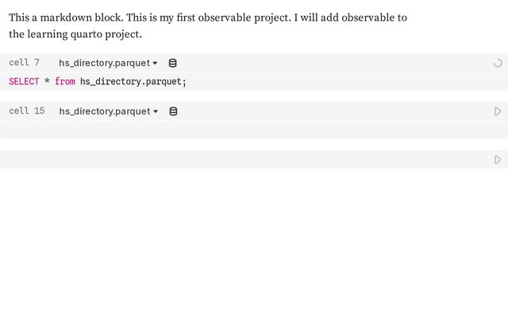508x318 pixels.
Task: Open cell 15 hs_directory.parquet source dropdown
Action: tap(104, 111)
